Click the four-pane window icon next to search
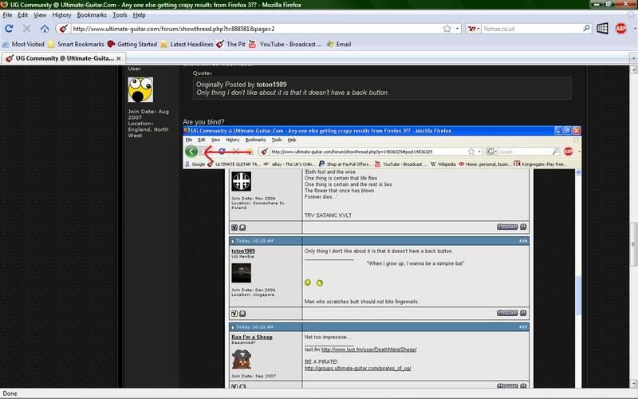The width and height of the screenshot is (638, 399). tap(602, 28)
